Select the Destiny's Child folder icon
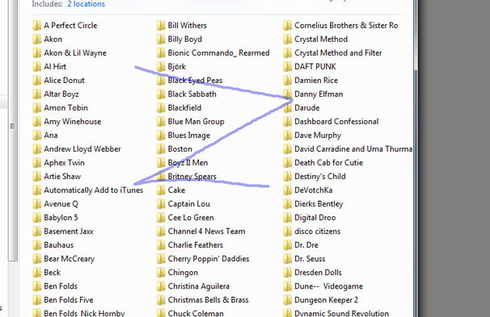The width and height of the screenshot is (490, 317). click(288, 176)
